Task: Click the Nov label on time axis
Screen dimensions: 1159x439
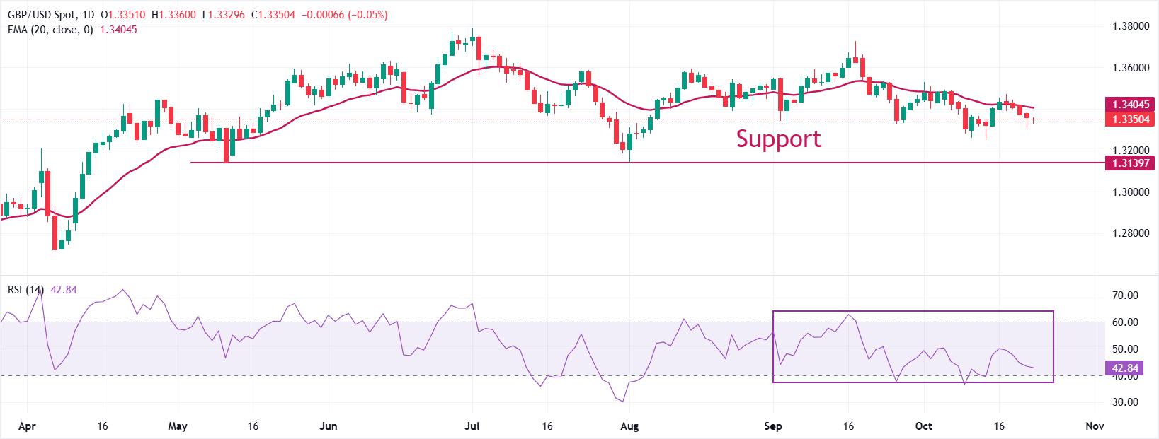Action: pyautogui.click(x=1095, y=427)
